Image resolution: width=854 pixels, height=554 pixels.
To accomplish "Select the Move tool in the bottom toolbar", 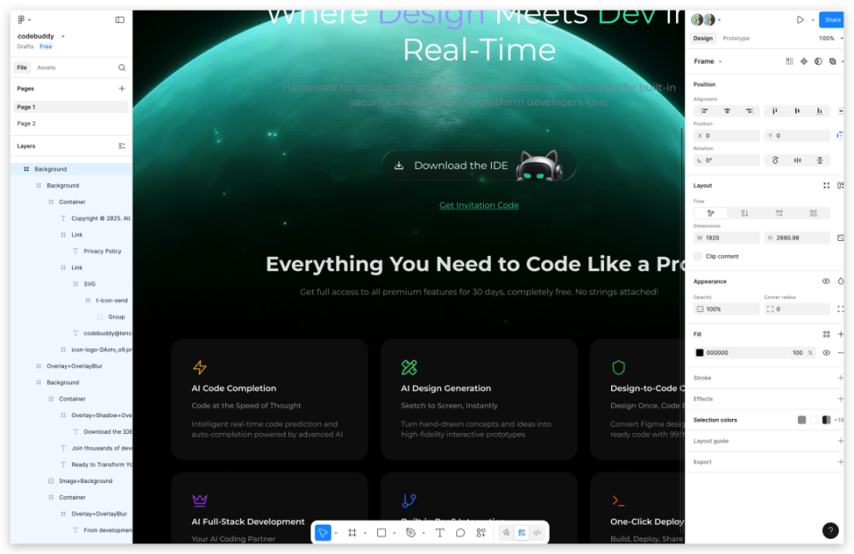I will (323, 533).
